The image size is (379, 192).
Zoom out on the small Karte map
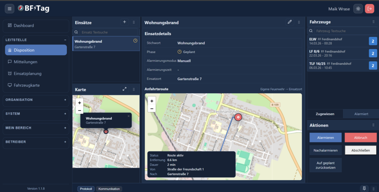[79, 110]
